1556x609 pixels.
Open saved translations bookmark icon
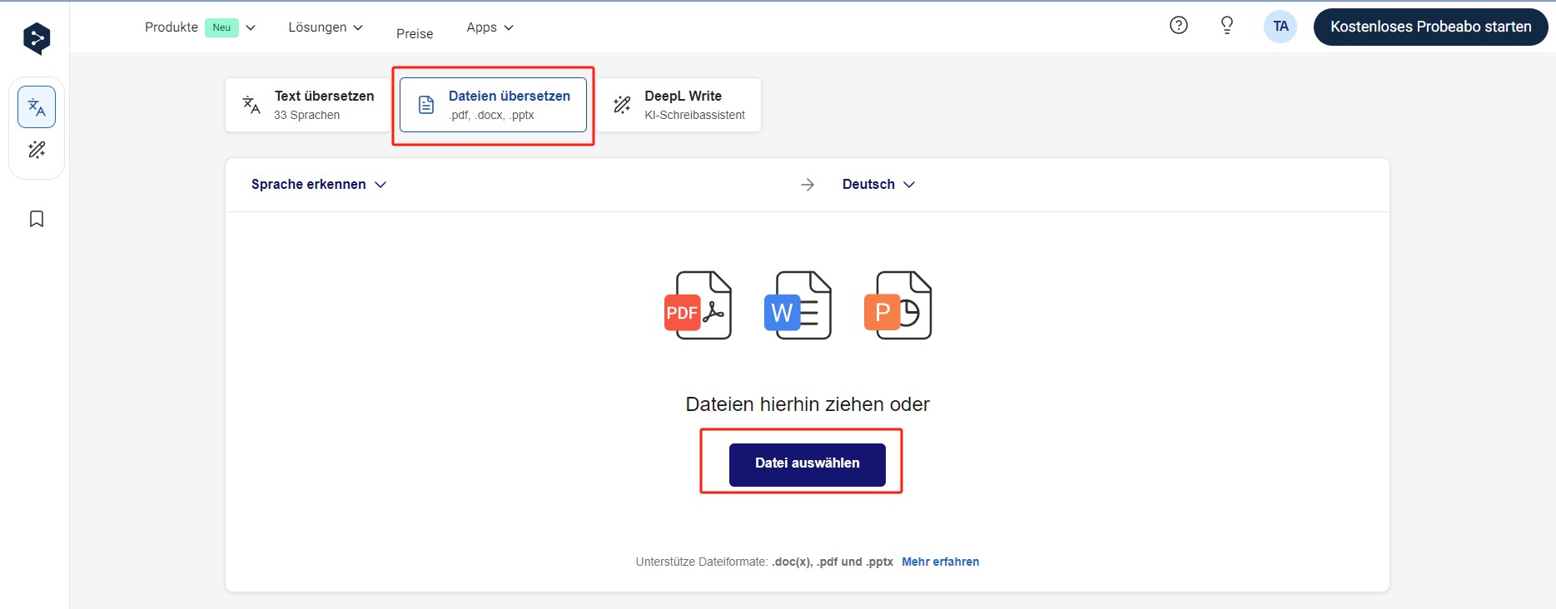(37, 219)
